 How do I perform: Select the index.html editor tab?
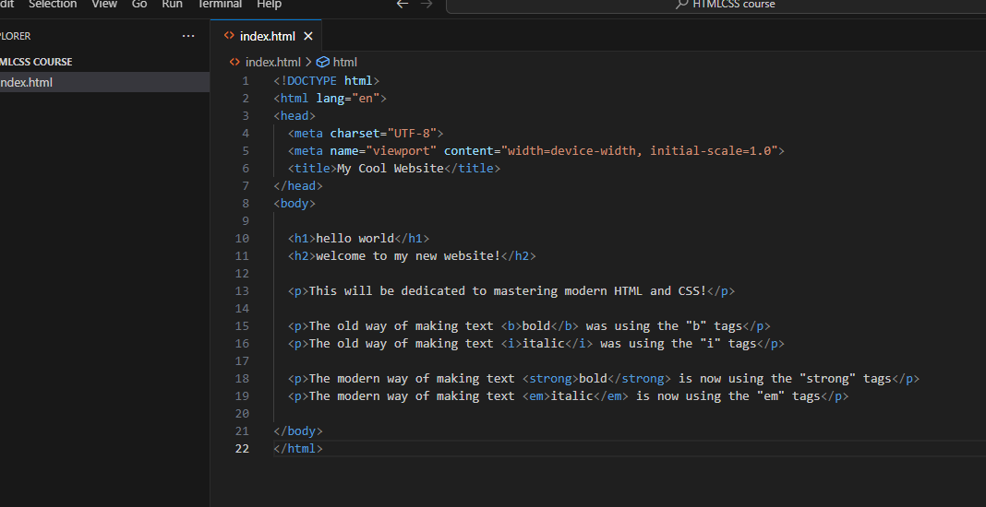[267, 37]
